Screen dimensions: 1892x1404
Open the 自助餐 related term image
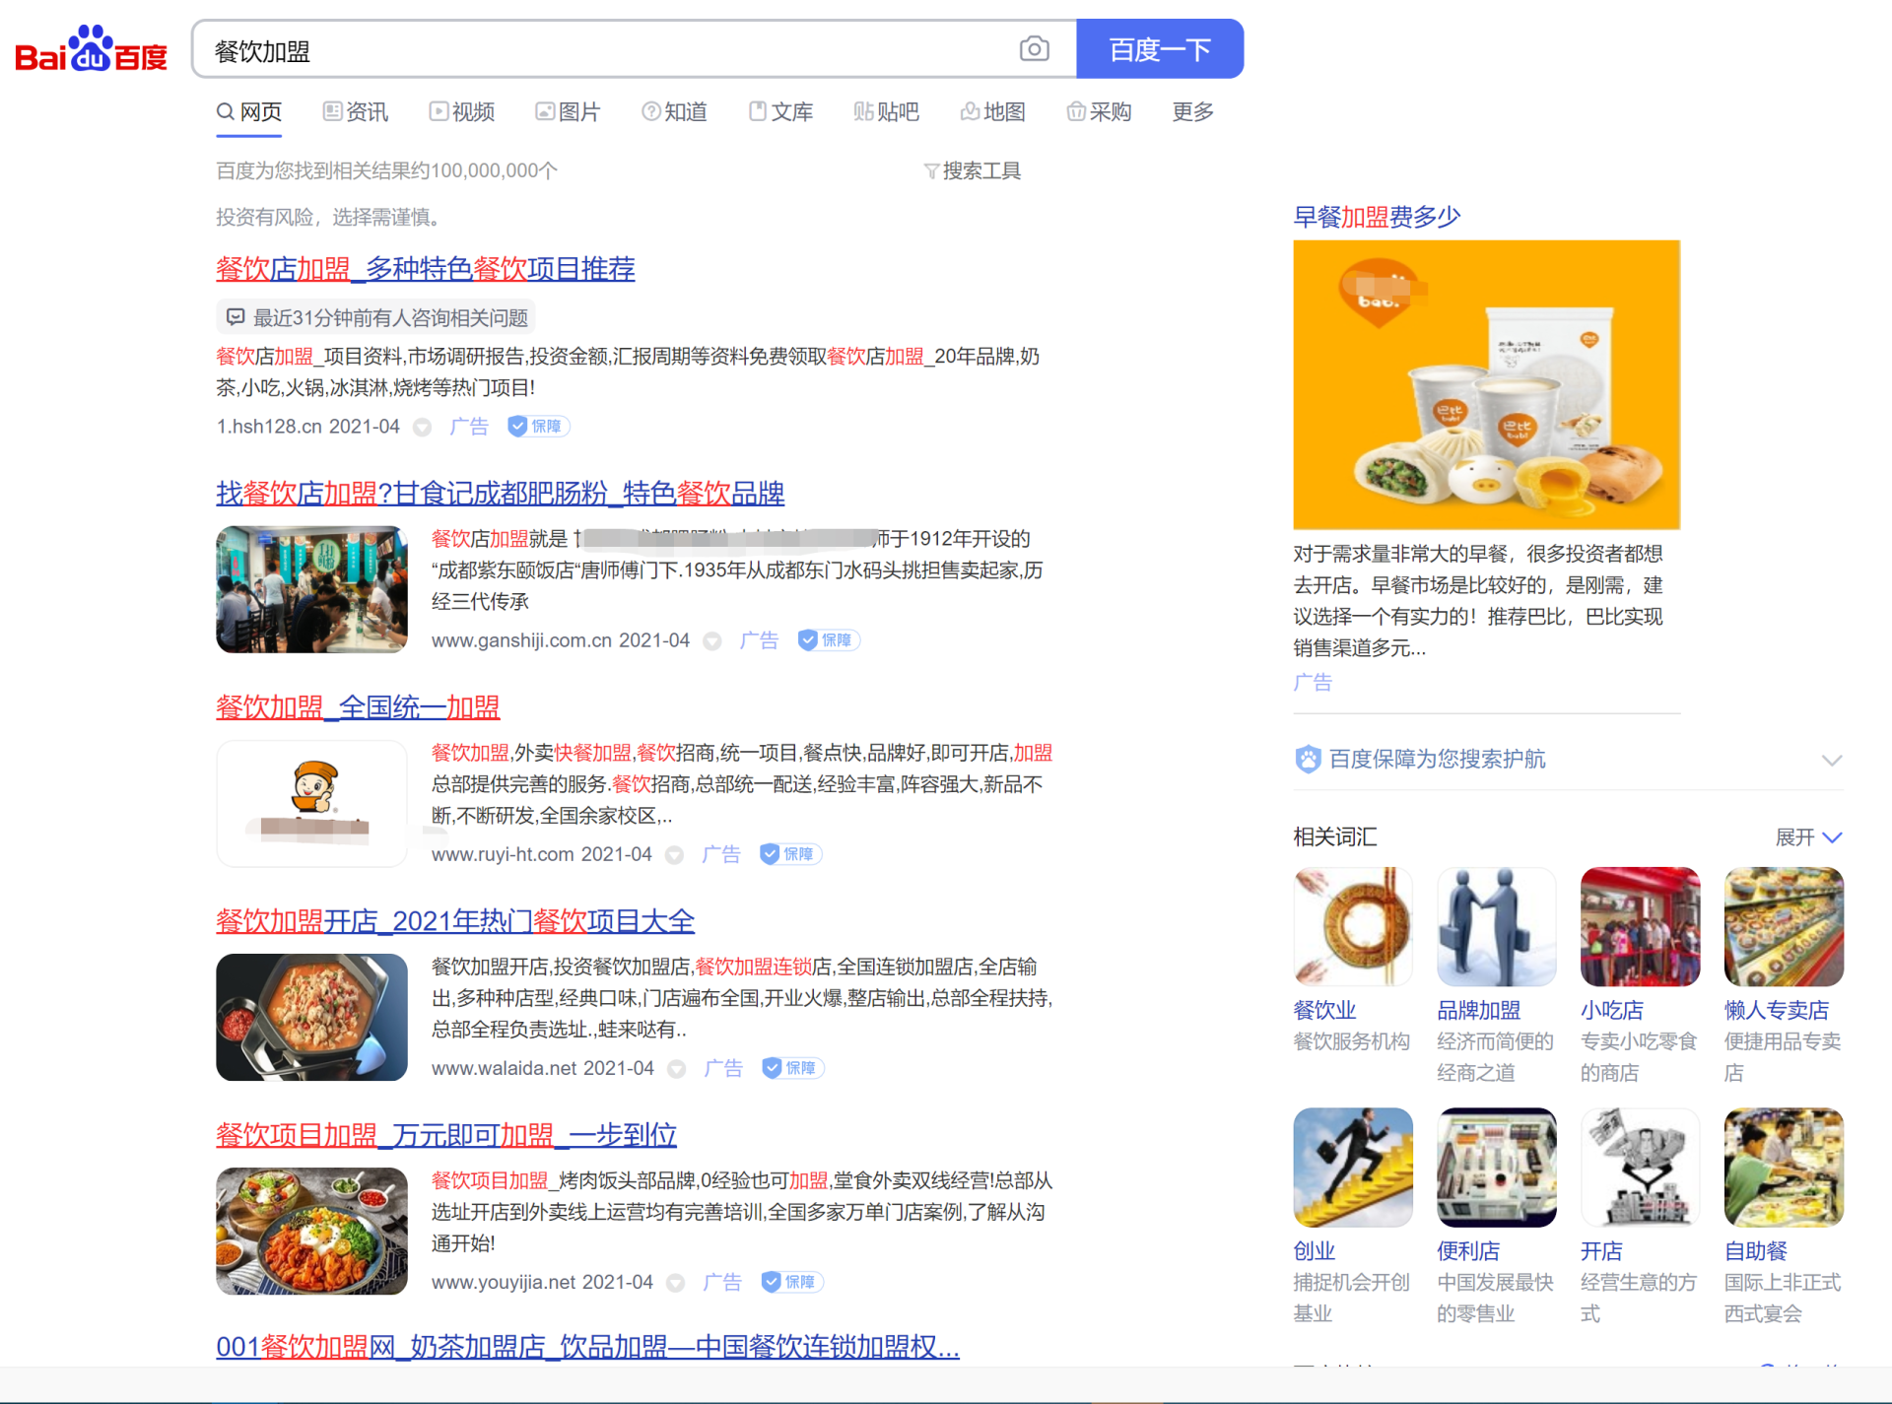pos(1784,1168)
